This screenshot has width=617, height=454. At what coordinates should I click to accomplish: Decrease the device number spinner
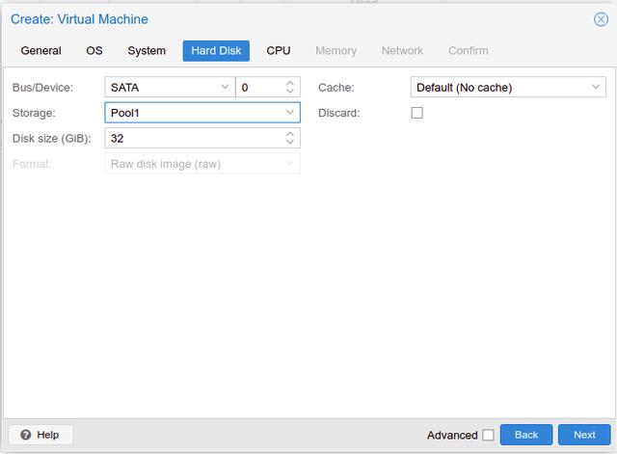pyautogui.click(x=290, y=91)
